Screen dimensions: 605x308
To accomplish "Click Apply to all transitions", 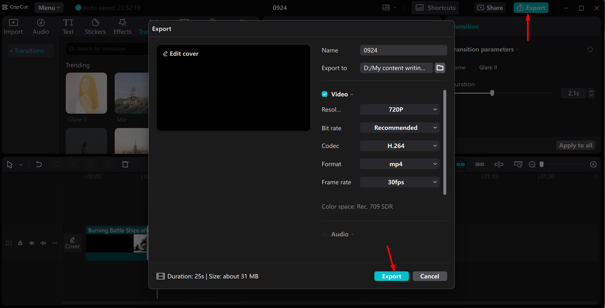I will (575, 145).
